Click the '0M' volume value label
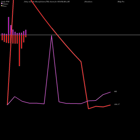This screenshot has height=140, width=140. [x=115, y=92]
